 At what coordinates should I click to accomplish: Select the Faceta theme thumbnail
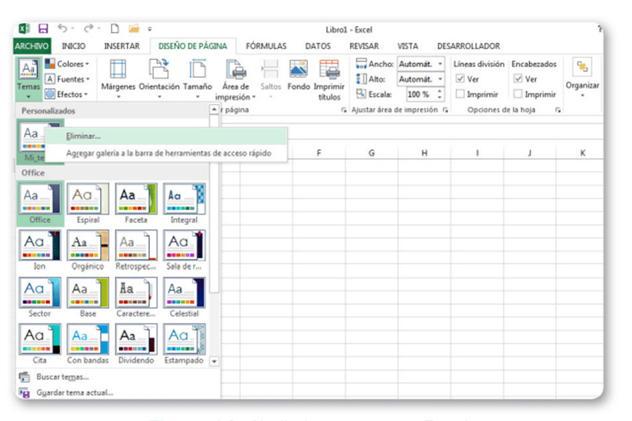[x=136, y=199]
